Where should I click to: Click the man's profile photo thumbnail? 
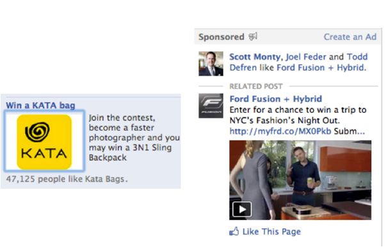(x=211, y=64)
